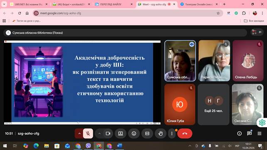Viewport: 267px width, 150px height.
Task: Expand audio settings arrow beside microphone
Action: (79, 133)
